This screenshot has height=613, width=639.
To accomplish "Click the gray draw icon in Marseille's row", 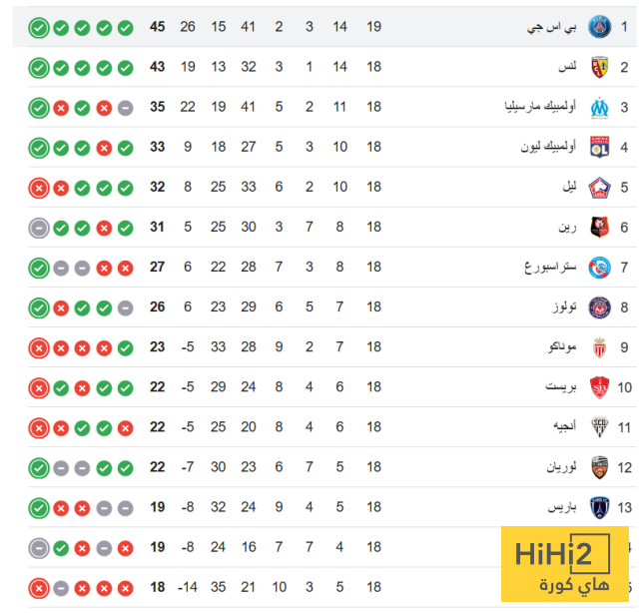I will point(125,107).
